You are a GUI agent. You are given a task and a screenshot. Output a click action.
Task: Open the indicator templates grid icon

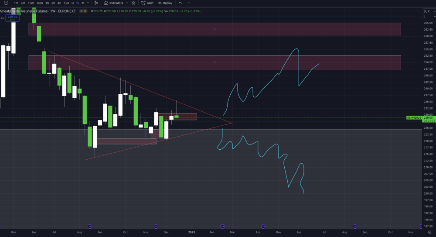click(x=133, y=3)
